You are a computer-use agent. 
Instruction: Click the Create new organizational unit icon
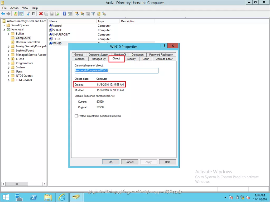click(88, 14)
